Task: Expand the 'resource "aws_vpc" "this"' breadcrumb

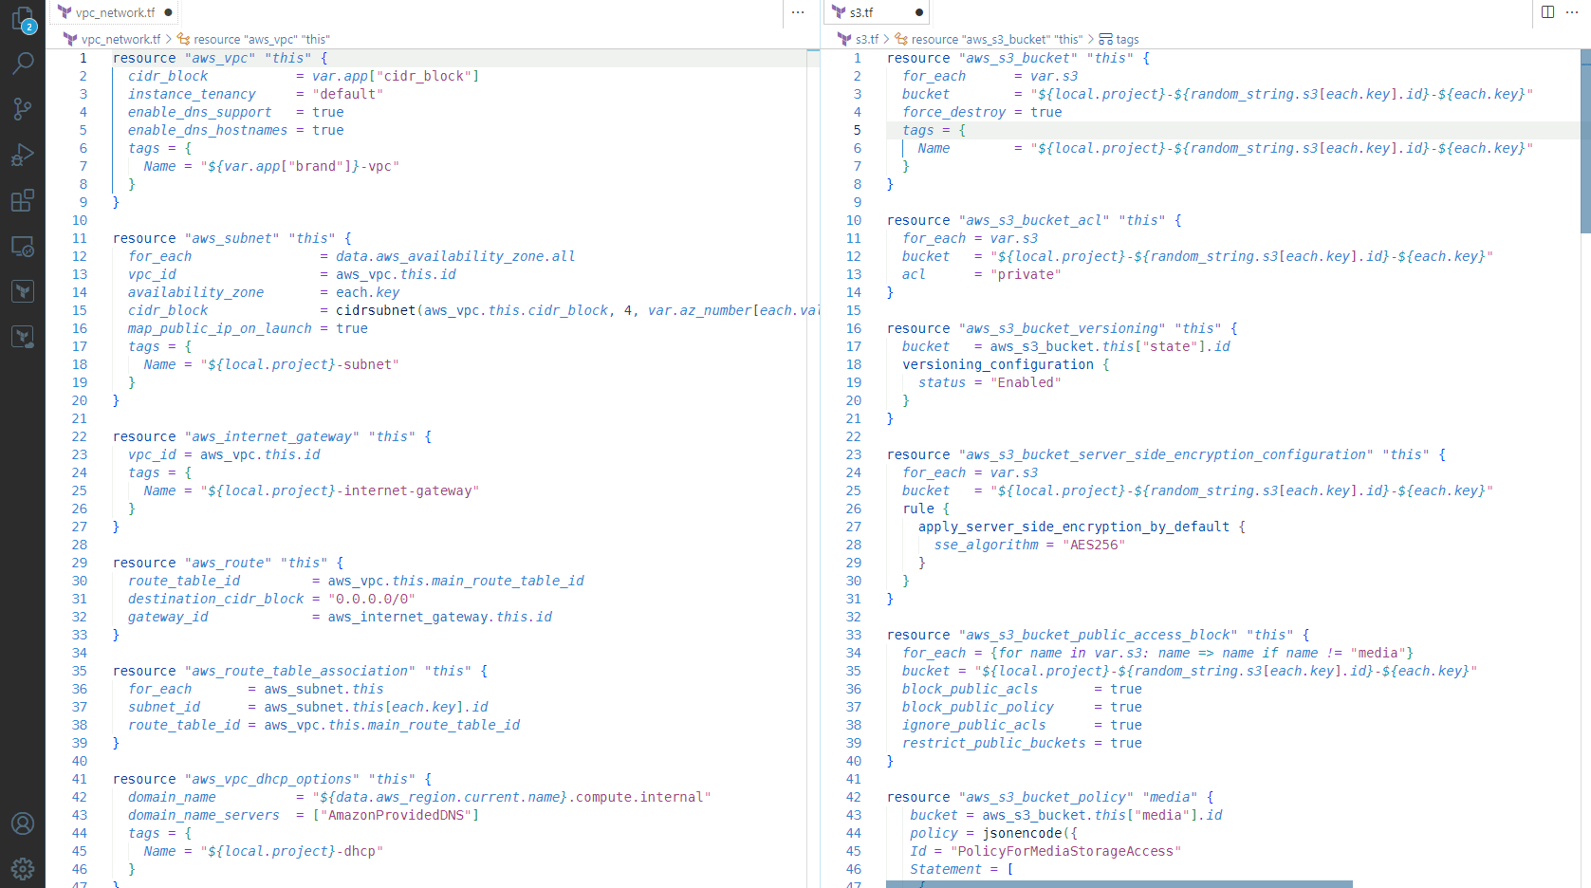Action: pyautogui.click(x=261, y=39)
